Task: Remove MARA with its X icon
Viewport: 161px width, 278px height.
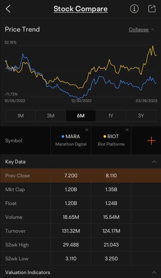Action: tap(87, 130)
